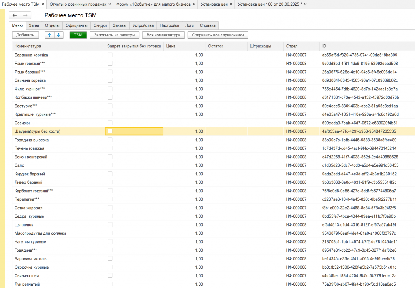This screenshot has width=415, height=288.
Task: Click 'Вся номенклатура' button
Action: point(163,35)
